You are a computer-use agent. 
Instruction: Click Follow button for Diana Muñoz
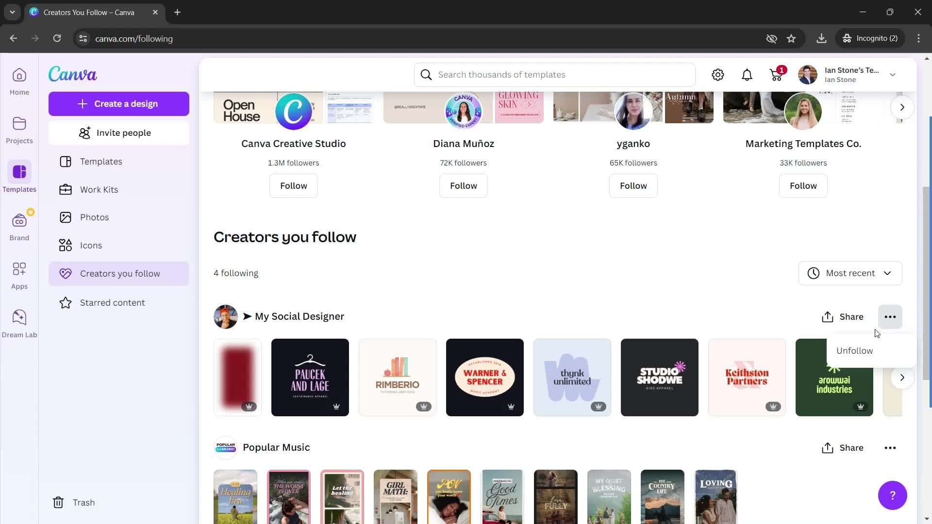click(464, 185)
